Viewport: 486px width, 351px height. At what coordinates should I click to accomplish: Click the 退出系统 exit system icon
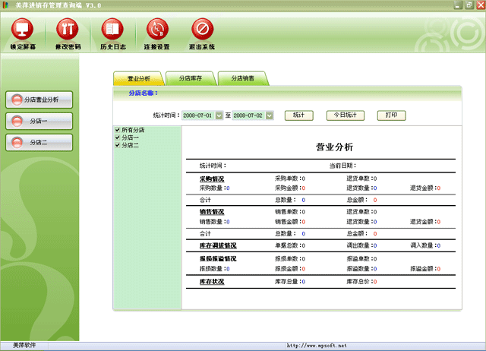pyautogui.click(x=201, y=30)
